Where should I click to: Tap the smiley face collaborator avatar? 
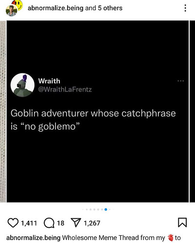tap(18, 4)
